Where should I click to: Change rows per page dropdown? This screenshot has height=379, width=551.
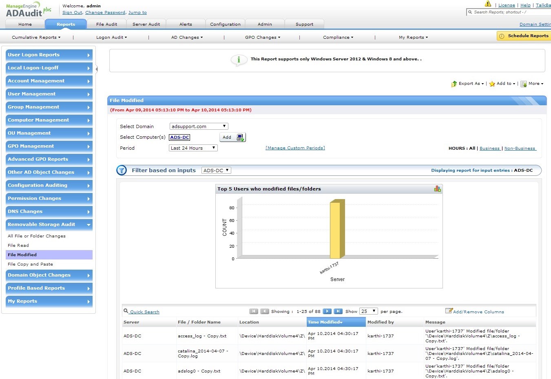tap(368, 311)
